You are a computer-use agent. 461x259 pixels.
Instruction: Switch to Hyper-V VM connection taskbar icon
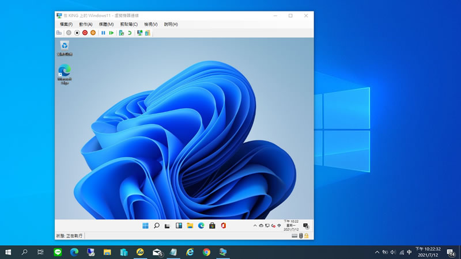pyautogui.click(x=223, y=252)
